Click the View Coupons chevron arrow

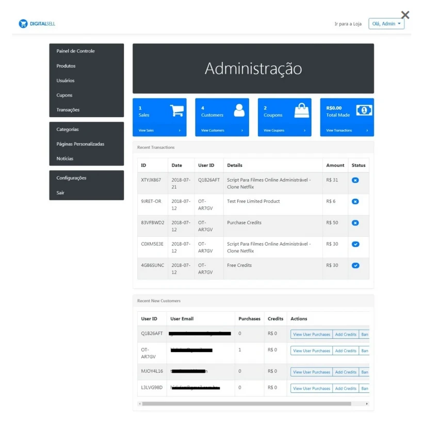(305, 131)
